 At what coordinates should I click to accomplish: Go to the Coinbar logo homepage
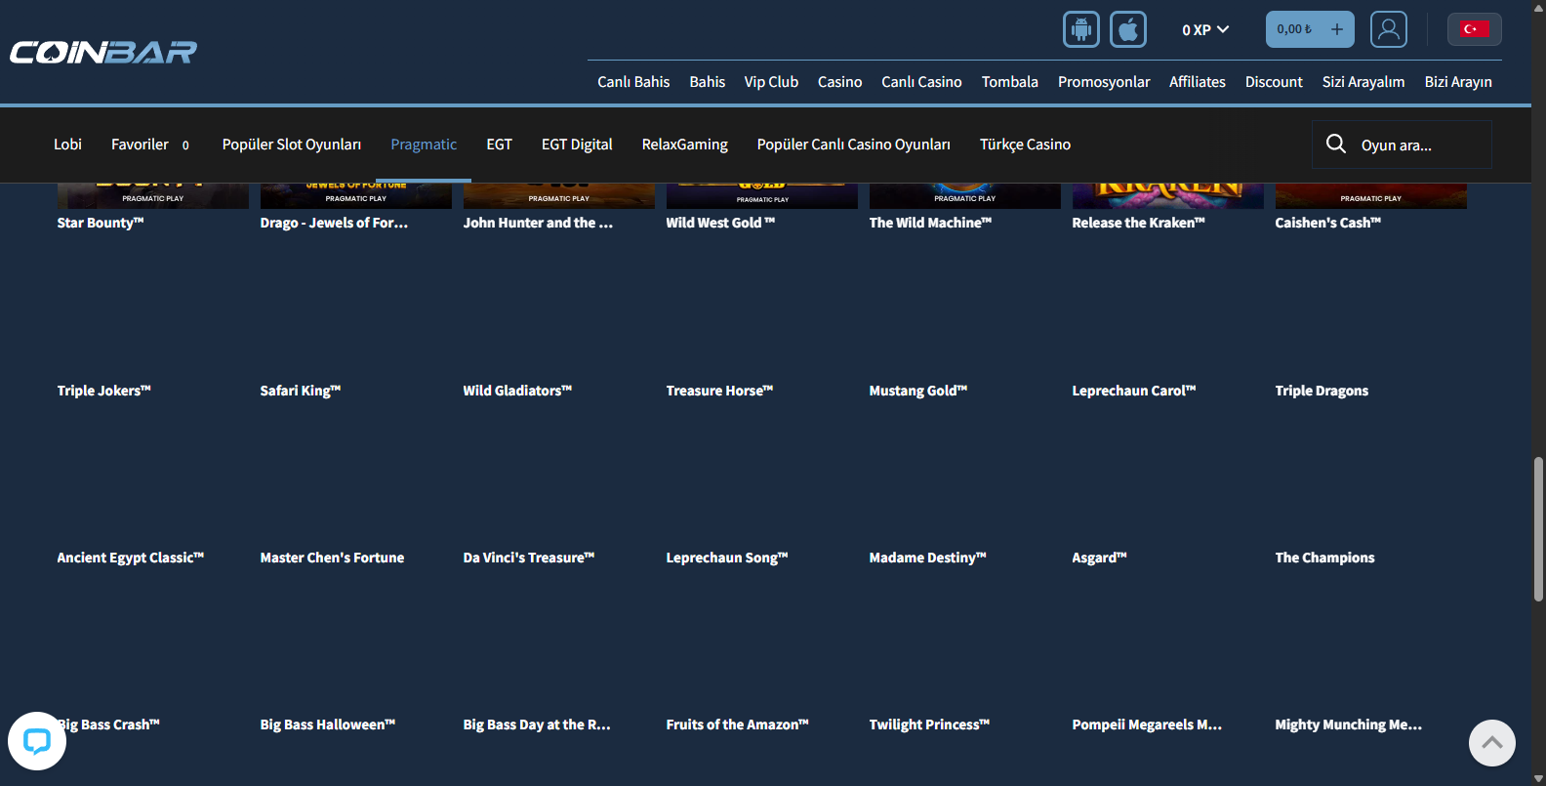[103, 52]
